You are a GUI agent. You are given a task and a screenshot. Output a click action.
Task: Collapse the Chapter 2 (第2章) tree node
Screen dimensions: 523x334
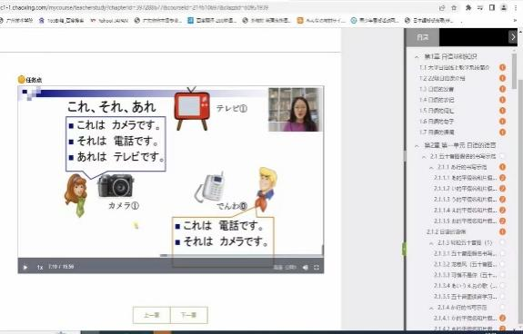coord(417,146)
